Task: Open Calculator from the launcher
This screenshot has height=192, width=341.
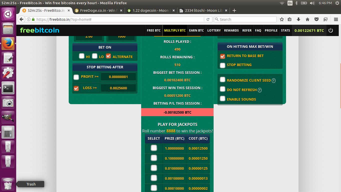Action: click(x=8, y=132)
